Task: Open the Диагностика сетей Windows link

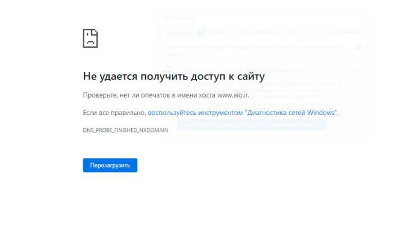Action: (242, 113)
